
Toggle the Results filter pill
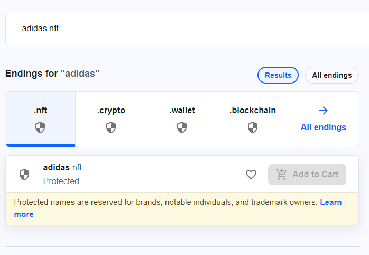point(278,75)
